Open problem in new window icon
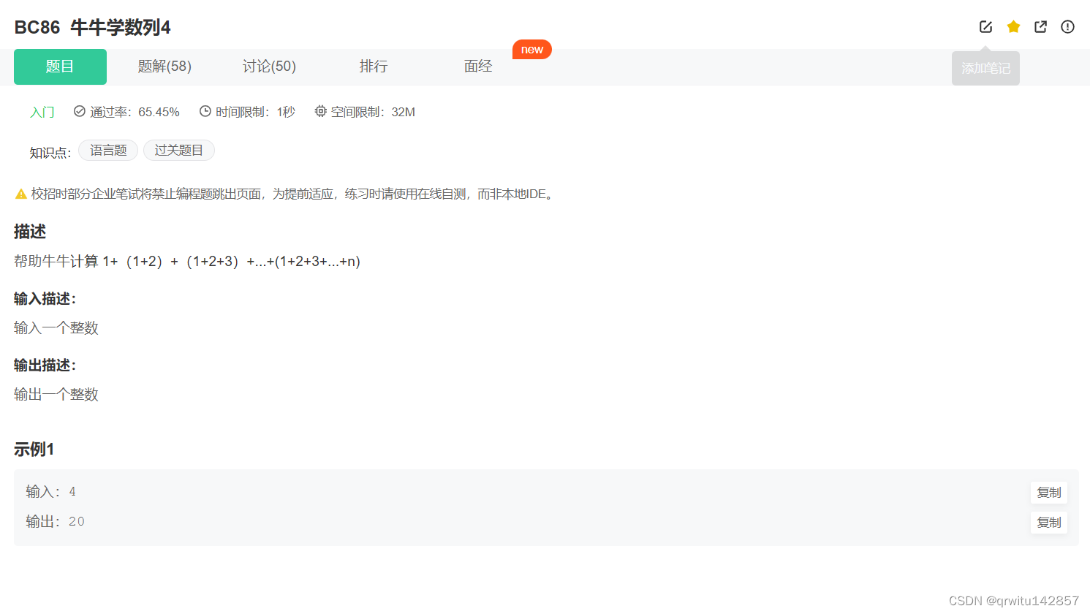1090x614 pixels. click(x=1040, y=27)
